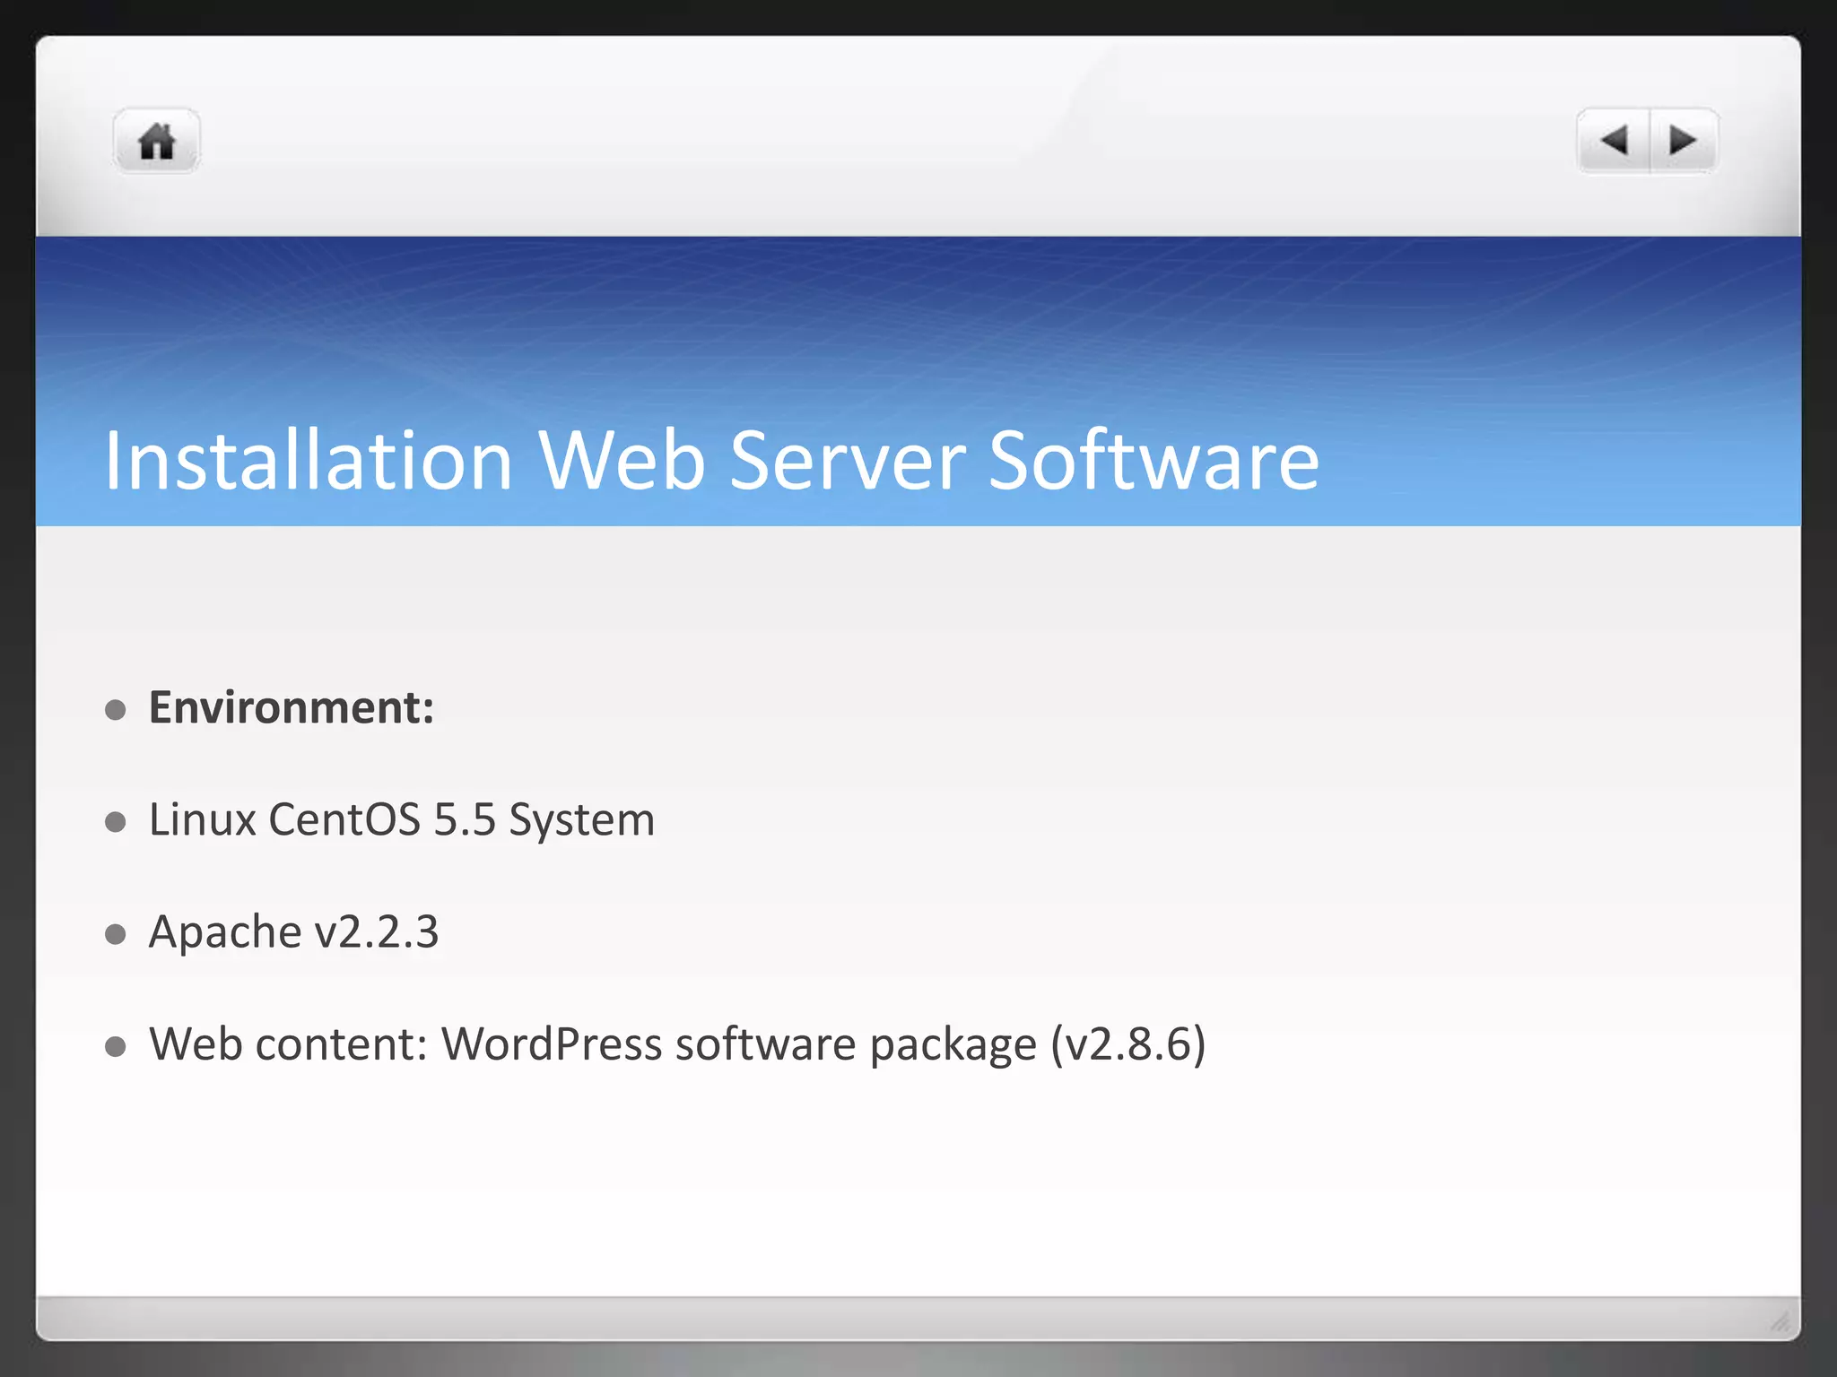Click the home icon button
Screen dimensions: 1837x1377
[157, 141]
